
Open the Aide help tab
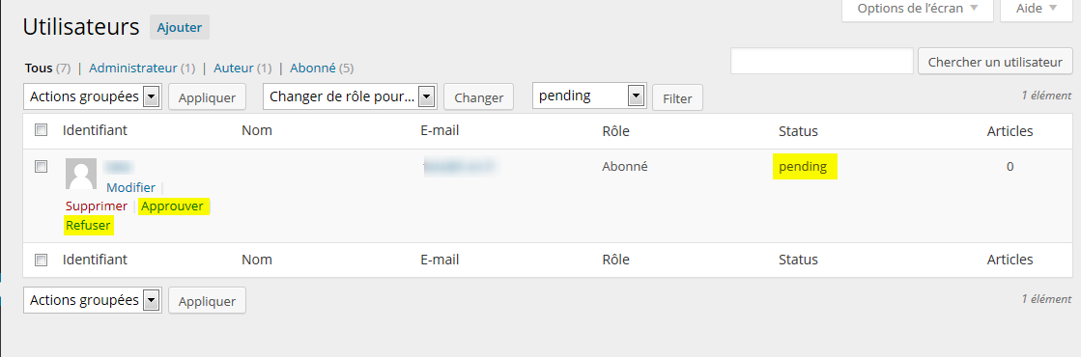click(x=1037, y=9)
